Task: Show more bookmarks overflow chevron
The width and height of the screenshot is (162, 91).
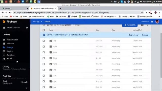Action: [x=159, y=16]
